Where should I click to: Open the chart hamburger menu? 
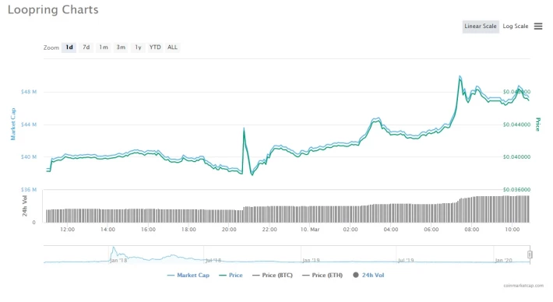[538, 26]
